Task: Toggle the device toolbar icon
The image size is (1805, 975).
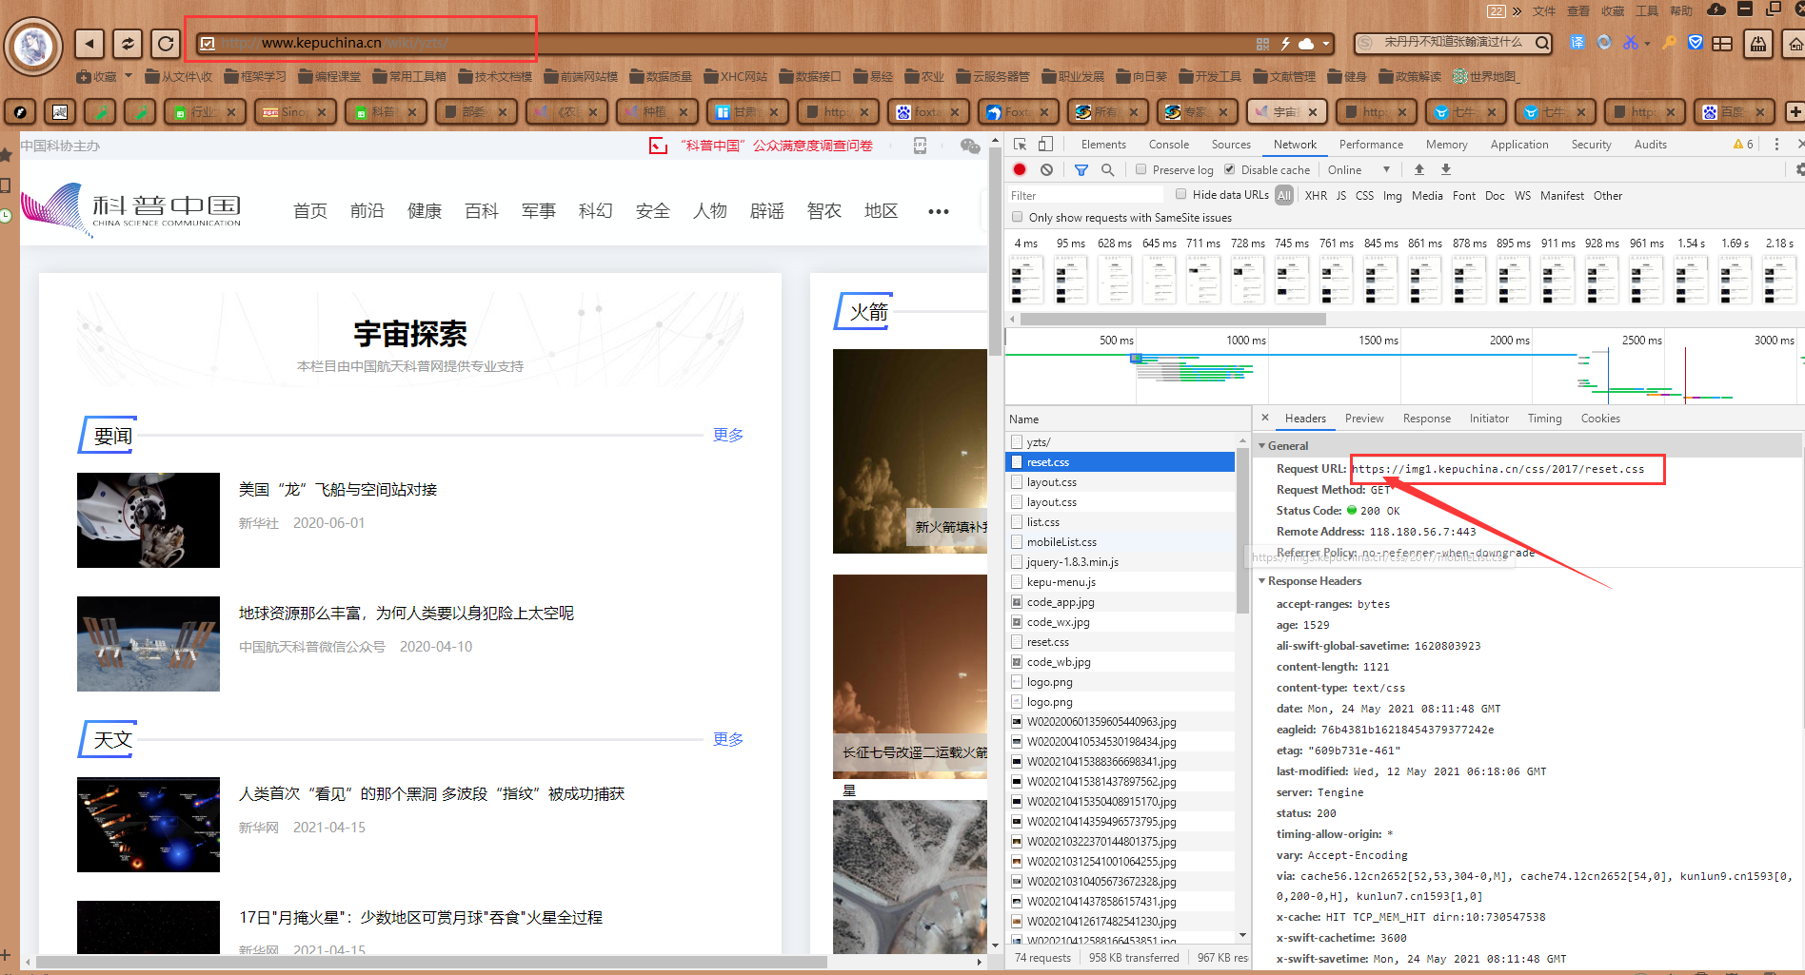Action: tap(1045, 145)
